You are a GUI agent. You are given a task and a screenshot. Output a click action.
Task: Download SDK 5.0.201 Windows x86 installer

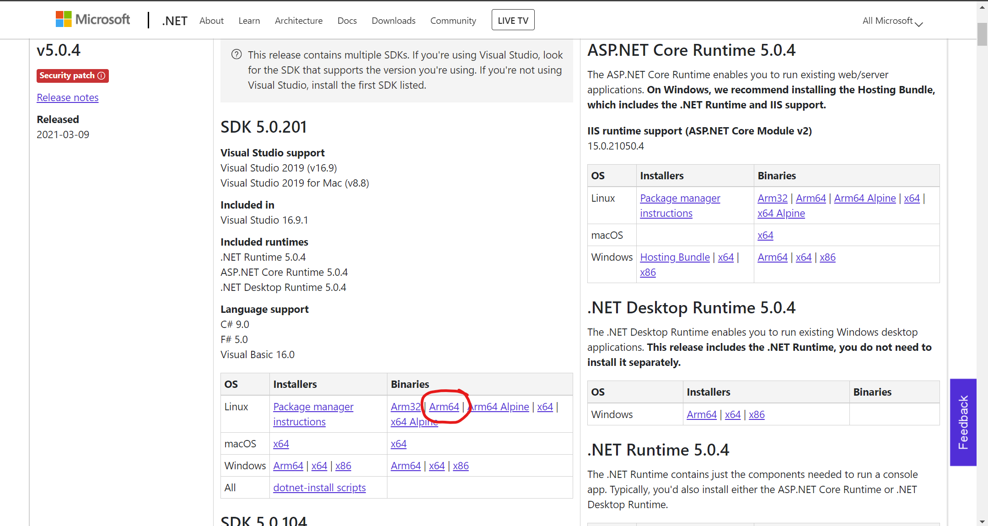click(343, 466)
